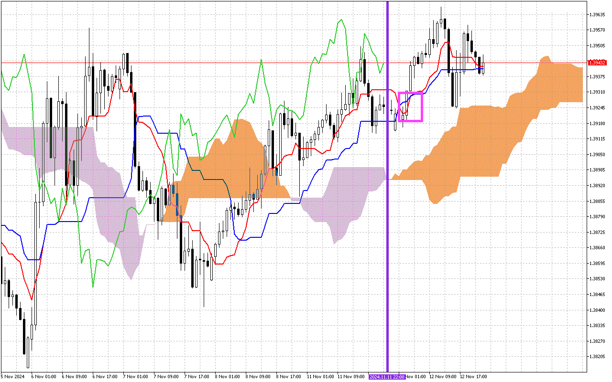Image resolution: width=612 pixels, height=382 pixels.
Task: Select the 1.39050 price level label
Action: [597, 155]
